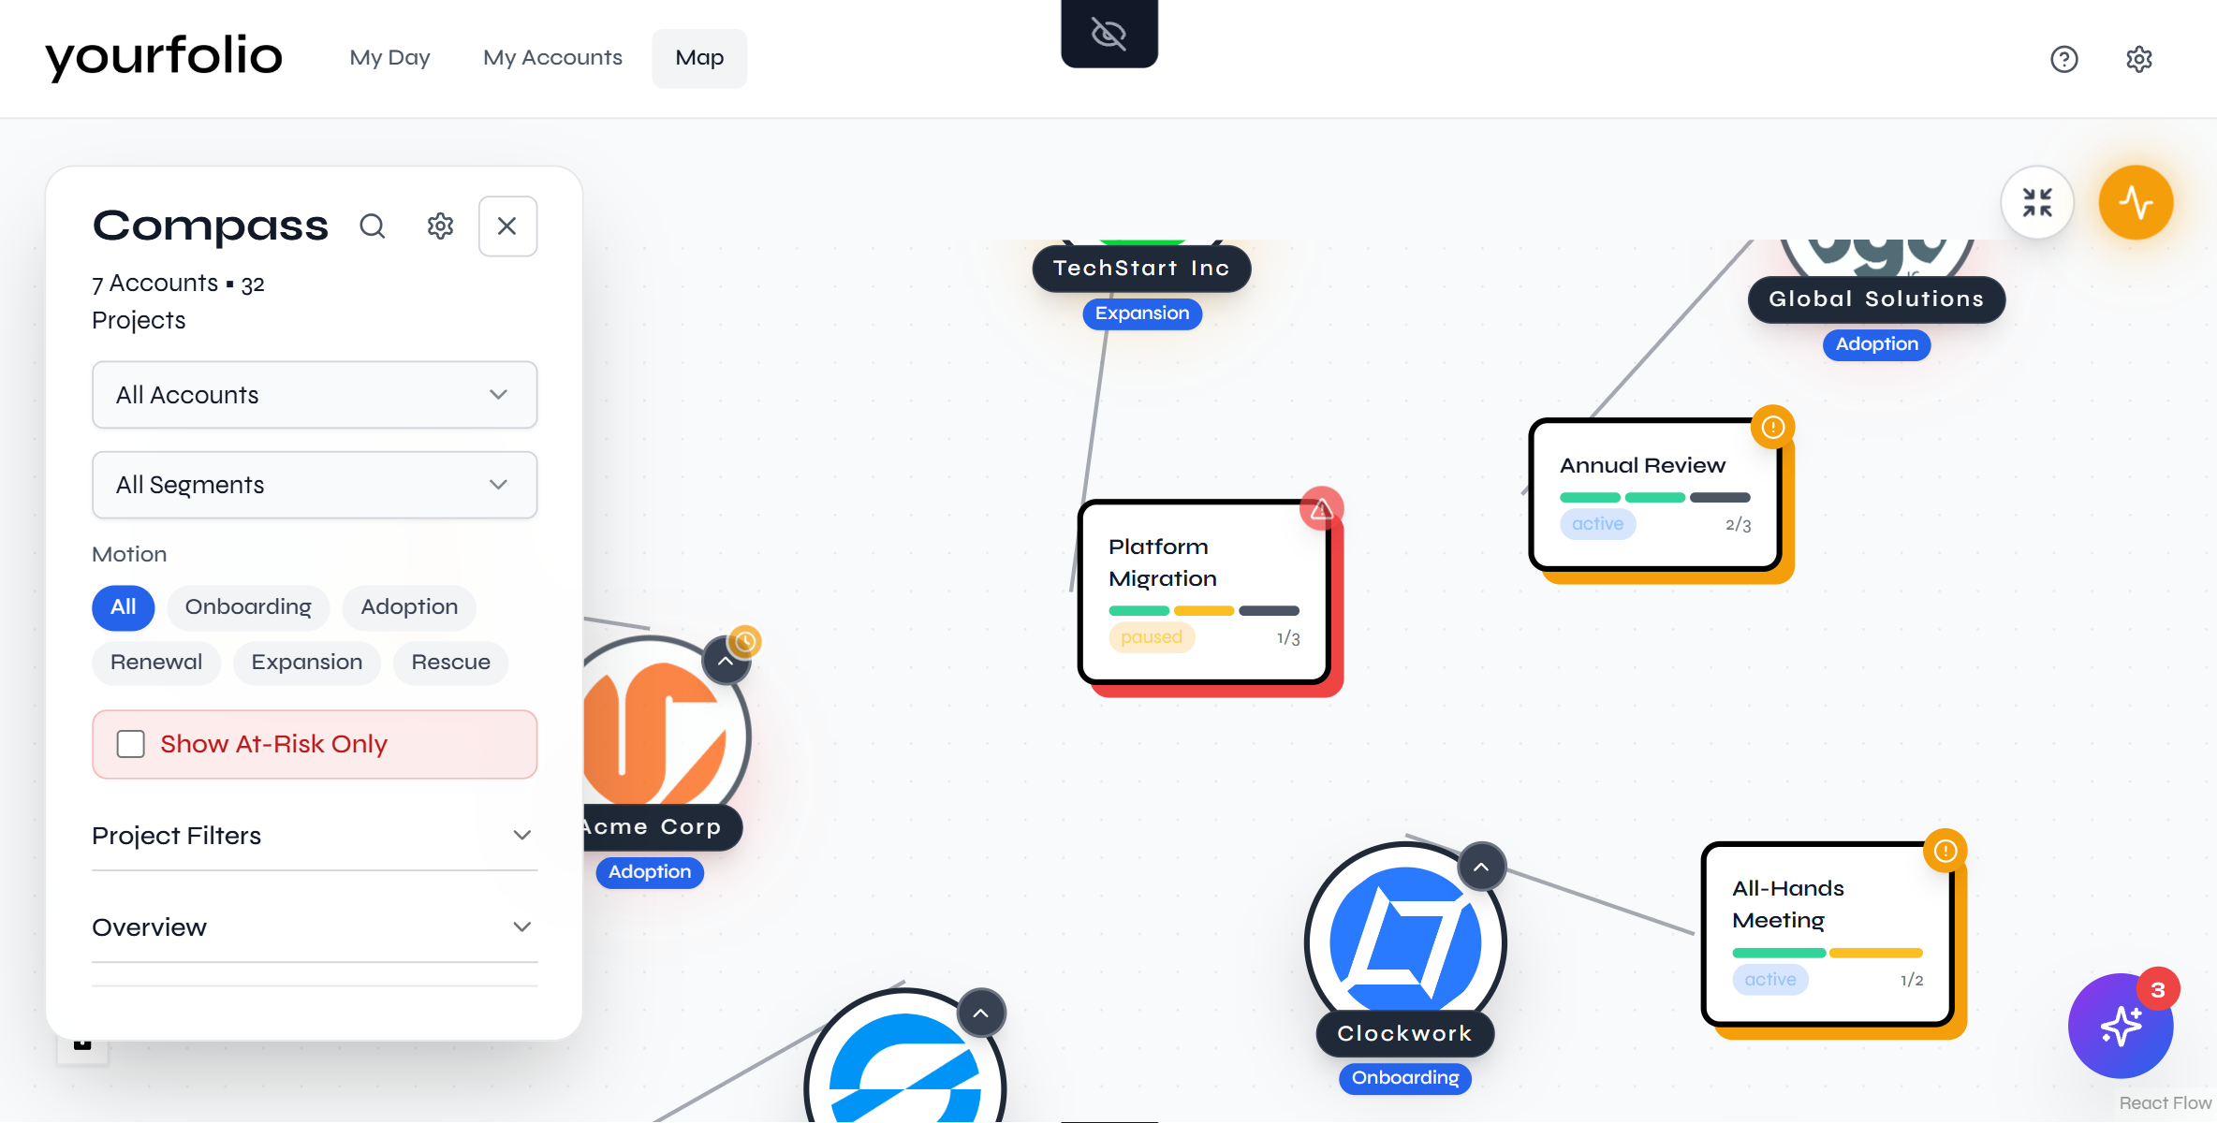Screen dimensions: 2217x1123
Task: Click the Platform Migration progress bar
Action: [1204, 611]
